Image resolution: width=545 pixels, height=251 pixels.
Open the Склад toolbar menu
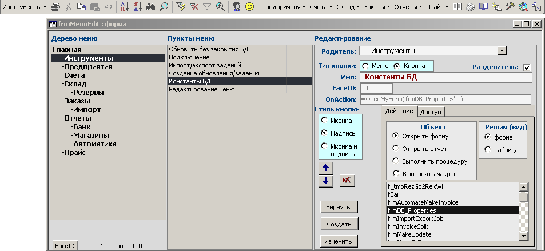[348, 7]
